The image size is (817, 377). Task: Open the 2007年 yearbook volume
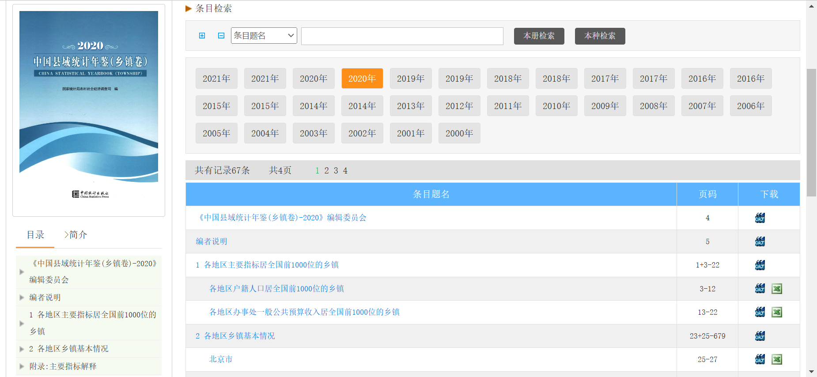point(702,106)
